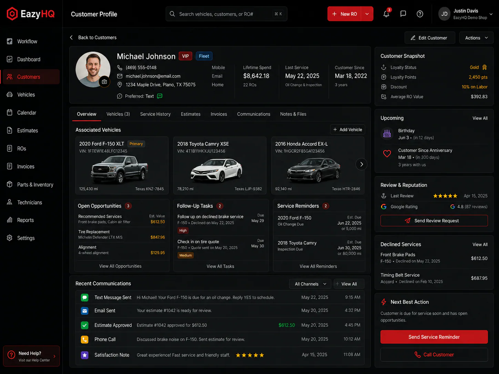This screenshot has height=374, width=499.
Task: Click the Workflow sidebar icon
Action: click(x=10, y=41)
